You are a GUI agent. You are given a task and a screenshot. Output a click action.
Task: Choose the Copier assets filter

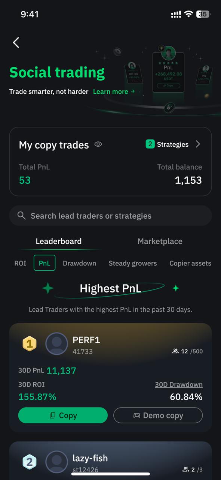[190, 263]
